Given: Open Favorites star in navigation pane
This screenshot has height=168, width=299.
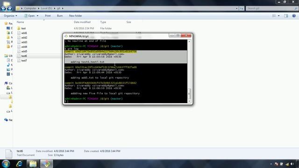Looking at the screenshot, I should tap(6, 23).
